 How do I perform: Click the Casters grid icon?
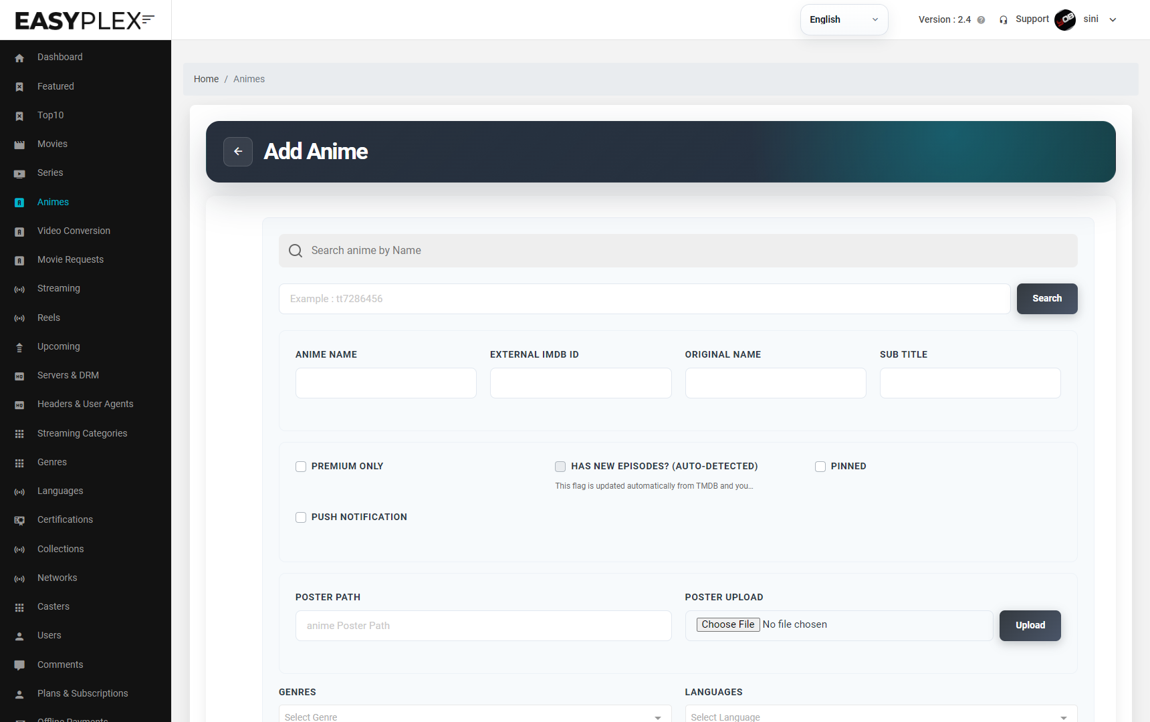(x=19, y=607)
